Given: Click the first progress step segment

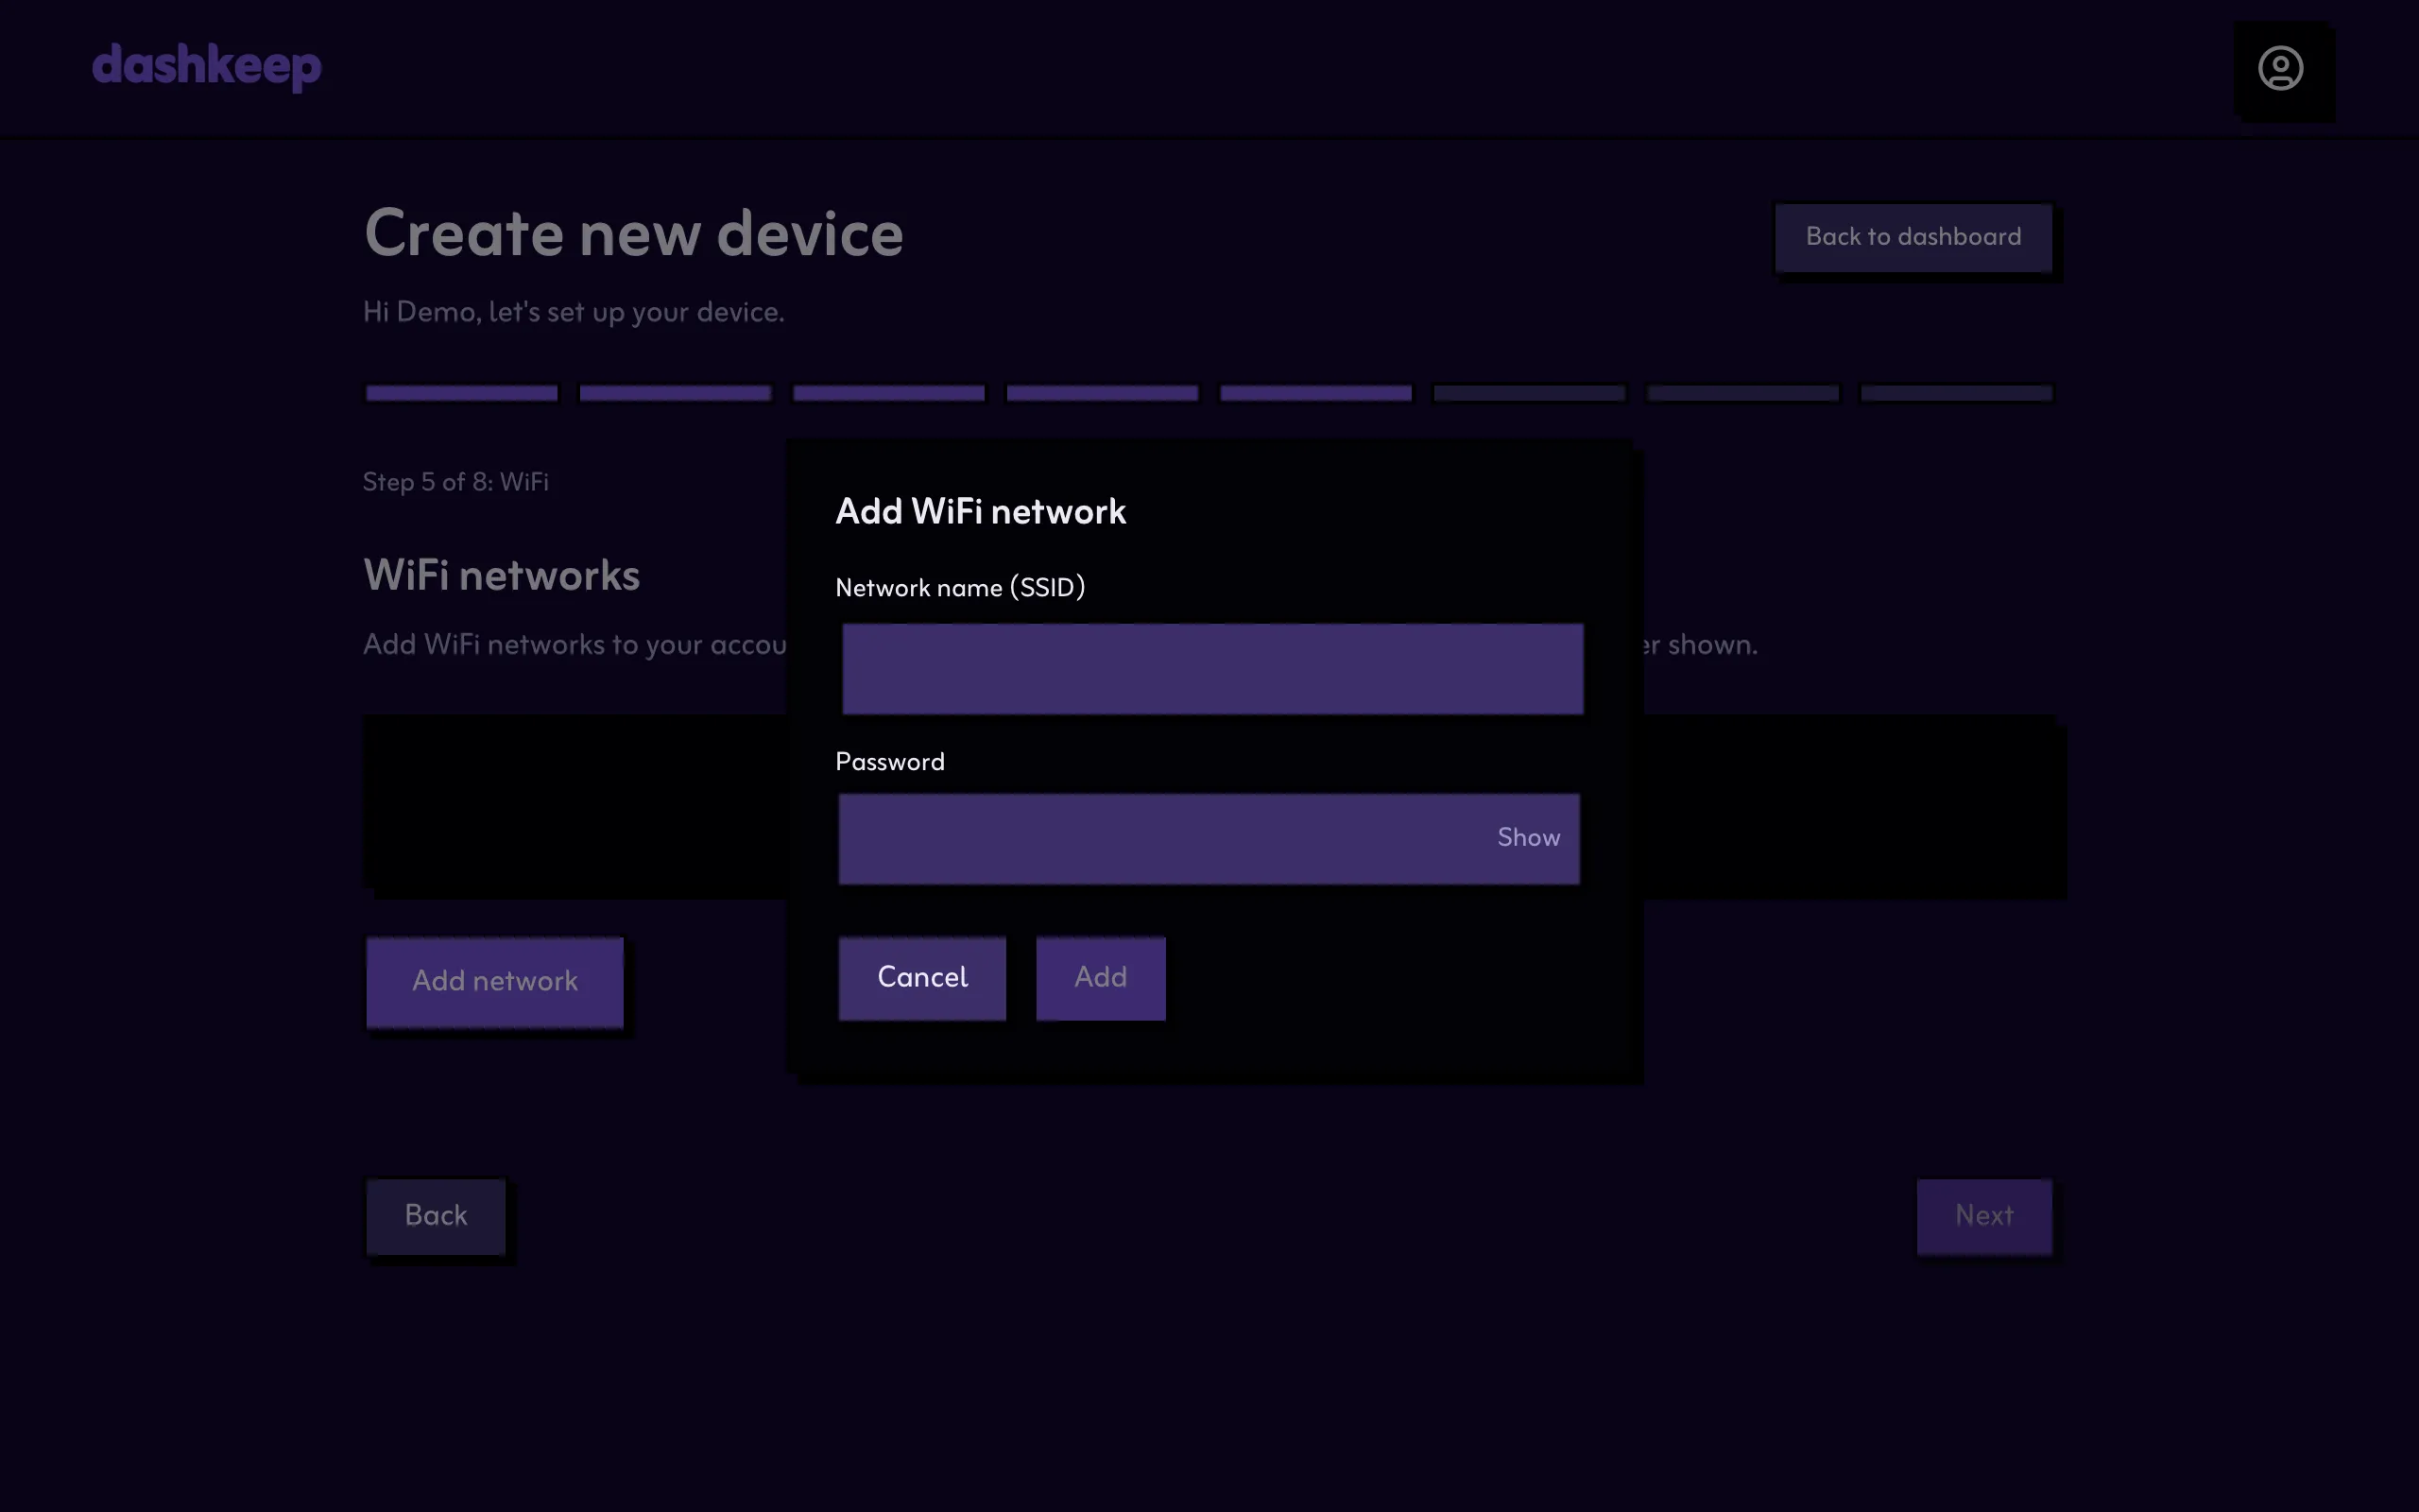Looking at the screenshot, I should pos(462,393).
